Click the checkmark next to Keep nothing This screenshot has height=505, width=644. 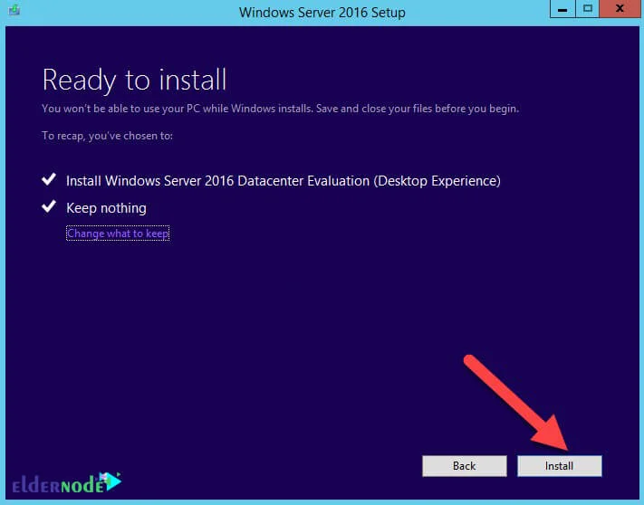coord(49,208)
